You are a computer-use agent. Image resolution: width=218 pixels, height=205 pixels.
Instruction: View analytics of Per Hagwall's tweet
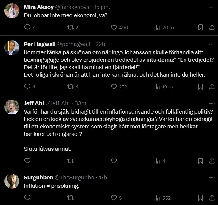(x=157, y=87)
